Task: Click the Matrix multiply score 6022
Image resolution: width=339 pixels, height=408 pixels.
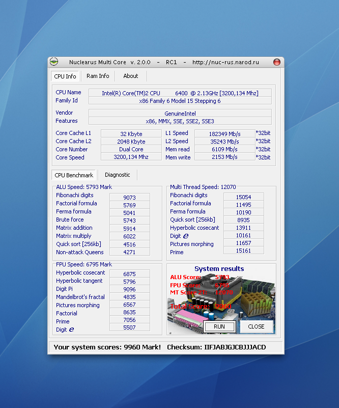Action: click(x=129, y=236)
